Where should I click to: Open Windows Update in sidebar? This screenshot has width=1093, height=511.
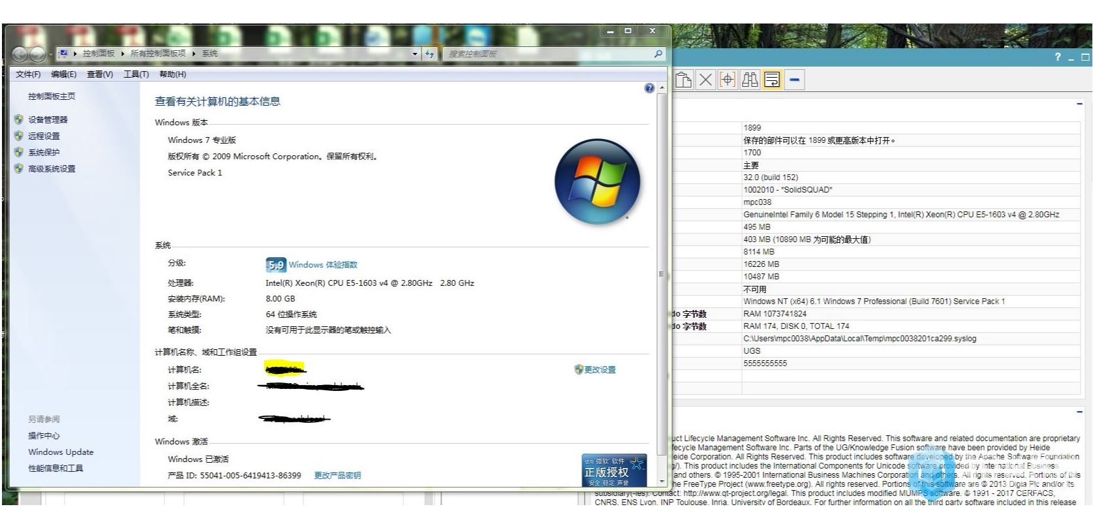tap(61, 452)
